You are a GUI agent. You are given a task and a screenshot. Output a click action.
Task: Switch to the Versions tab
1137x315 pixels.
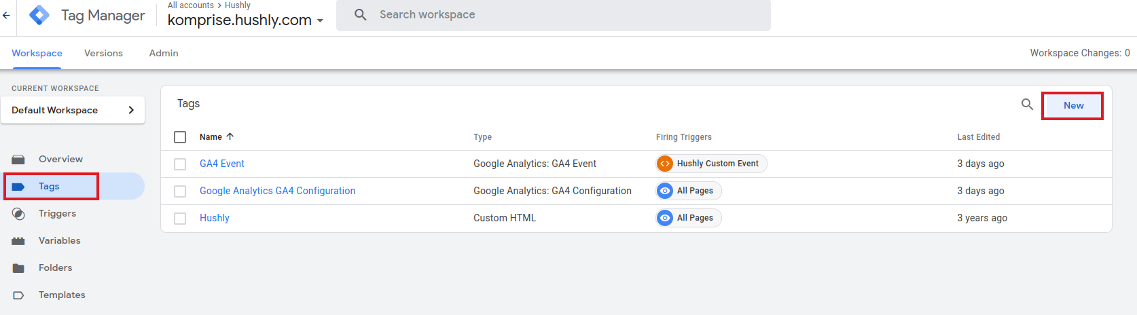pyautogui.click(x=103, y=53)
